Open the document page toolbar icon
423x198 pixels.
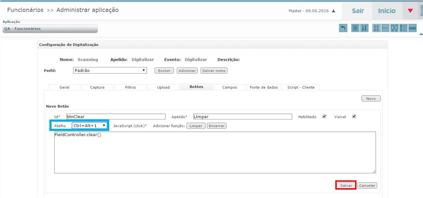click(x=355, y=28)
